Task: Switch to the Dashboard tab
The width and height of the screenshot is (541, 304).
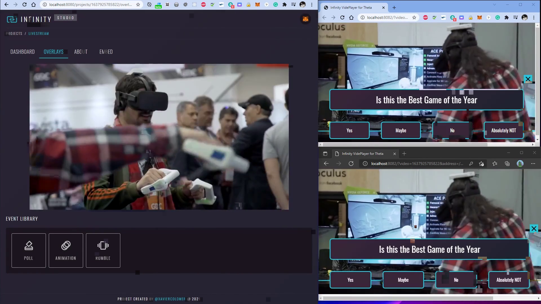Action: [x=23, y=52]
